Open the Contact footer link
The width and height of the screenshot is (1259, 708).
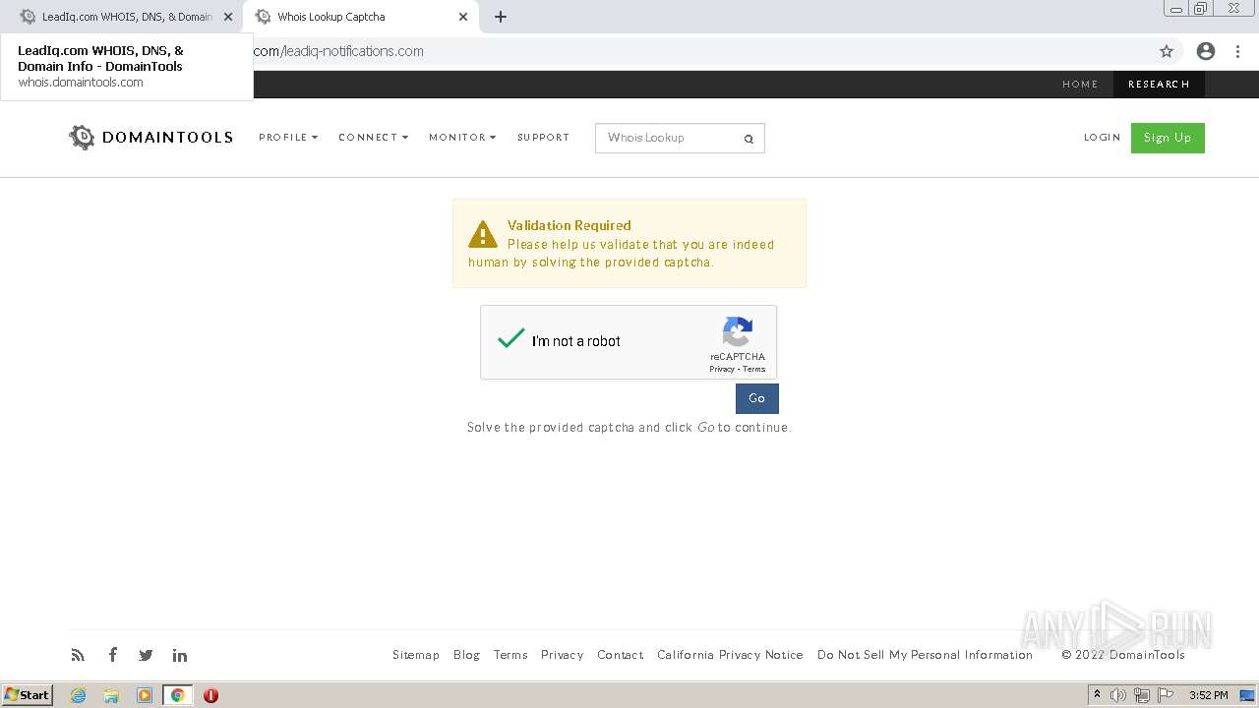[x=621, y=655]
